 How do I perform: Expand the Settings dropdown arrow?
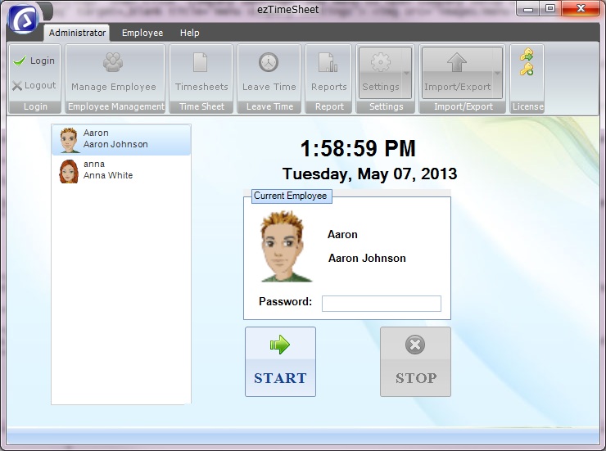click(406, 74)
